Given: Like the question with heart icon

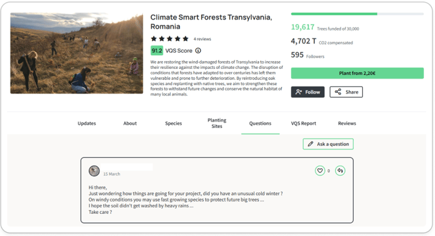Looking at the screenshot, I should click(320, 171).
